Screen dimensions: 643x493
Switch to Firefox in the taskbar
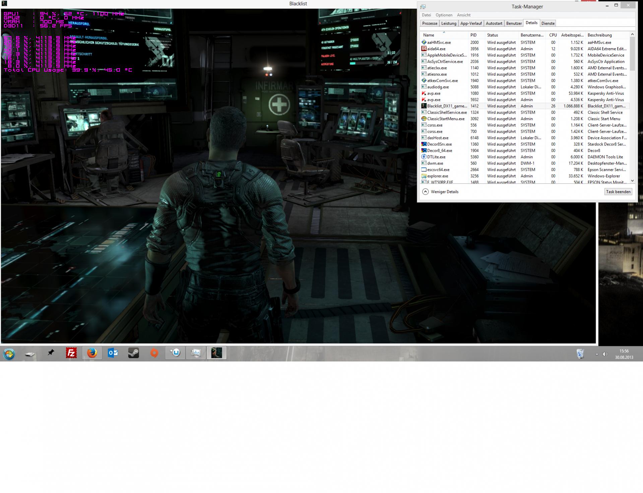click(x=92, y=353)
